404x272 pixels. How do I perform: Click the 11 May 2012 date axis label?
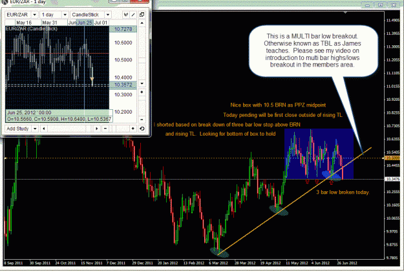click(297, 263)
